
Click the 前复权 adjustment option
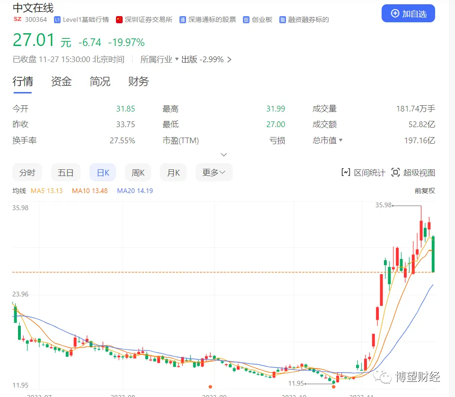pyautogui.click(x=425, y=191)
